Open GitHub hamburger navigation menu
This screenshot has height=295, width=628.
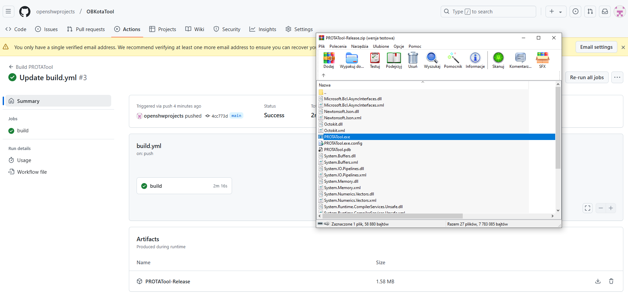pos(8,12)
